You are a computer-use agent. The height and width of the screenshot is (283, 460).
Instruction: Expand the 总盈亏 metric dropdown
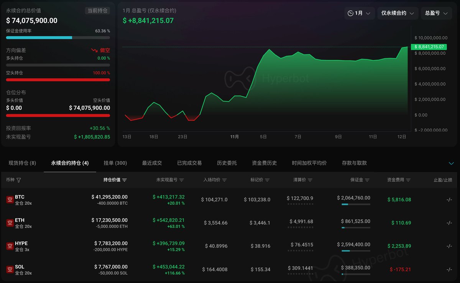(x=436, y=13)
